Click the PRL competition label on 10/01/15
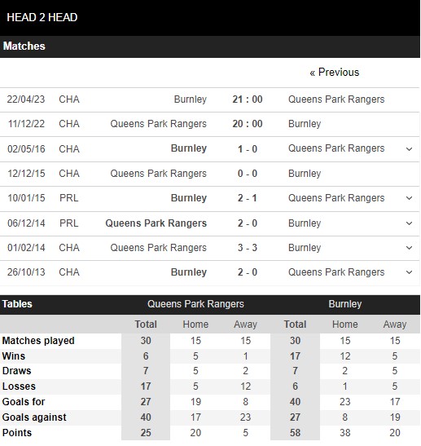This screenshot has width=421, height=446. pyautogui.click(x=69, y=198)
